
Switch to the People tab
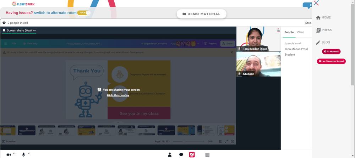coord(289,32)
